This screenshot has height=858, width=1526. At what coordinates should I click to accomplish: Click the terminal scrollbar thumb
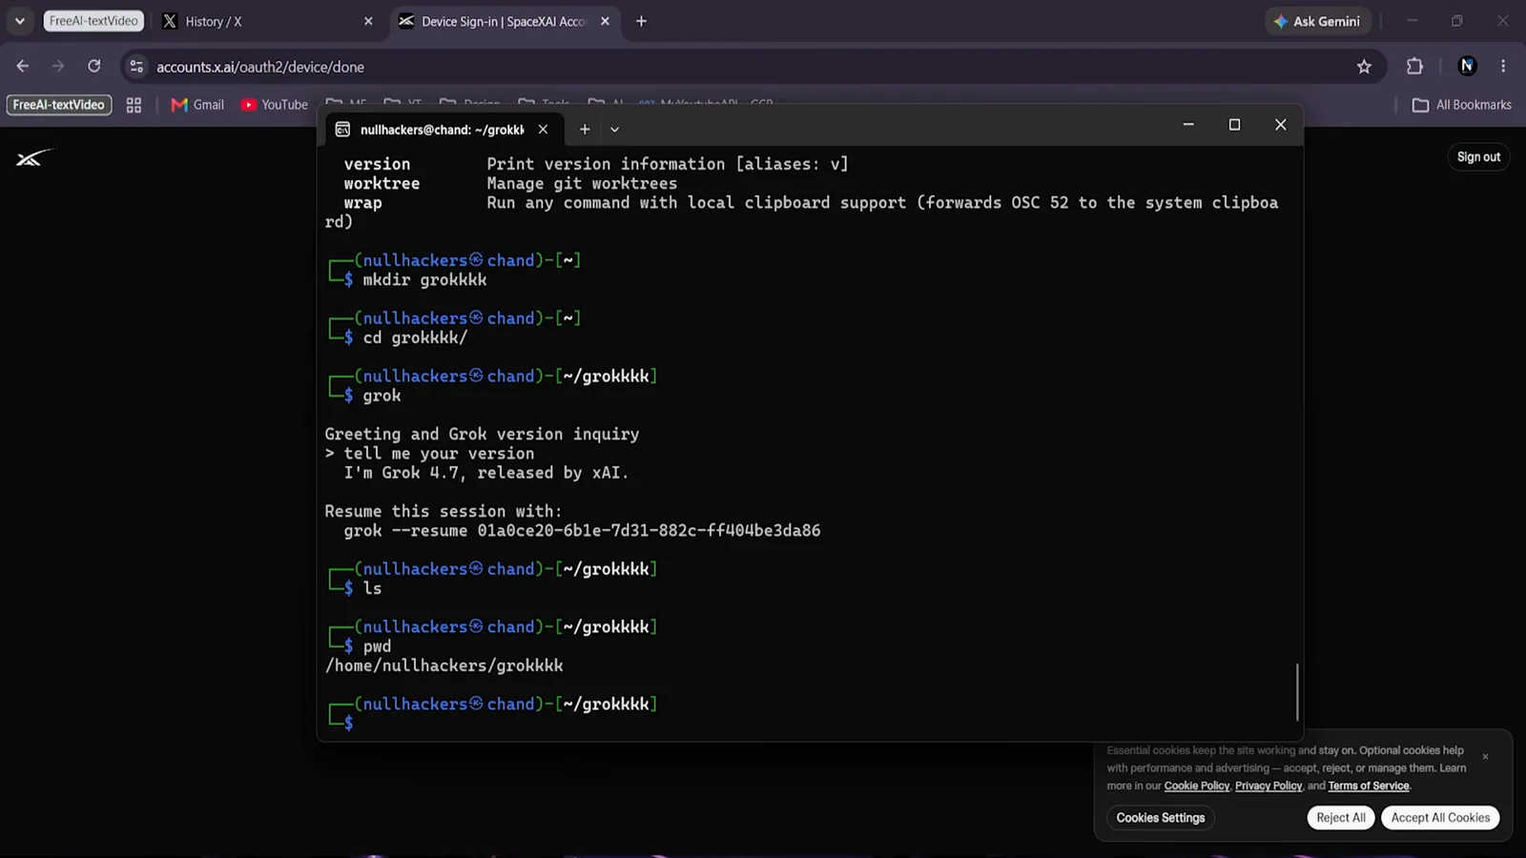coord(1297,692)
